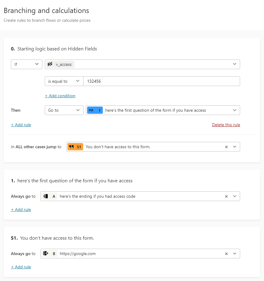Expand the https://google.com destination dropdown chevron
Image resolution: width=264 pixels, height=281 pixels.
click(x=235, y=254)
